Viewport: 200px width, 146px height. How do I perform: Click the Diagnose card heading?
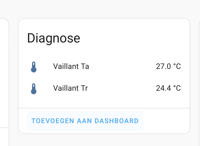(54, 38)
